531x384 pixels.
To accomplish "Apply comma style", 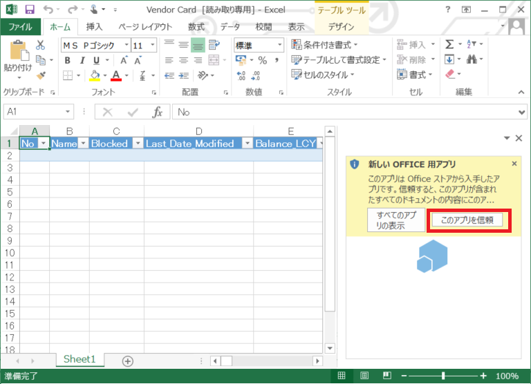I will pyautogui.click(x=277, y=60).
